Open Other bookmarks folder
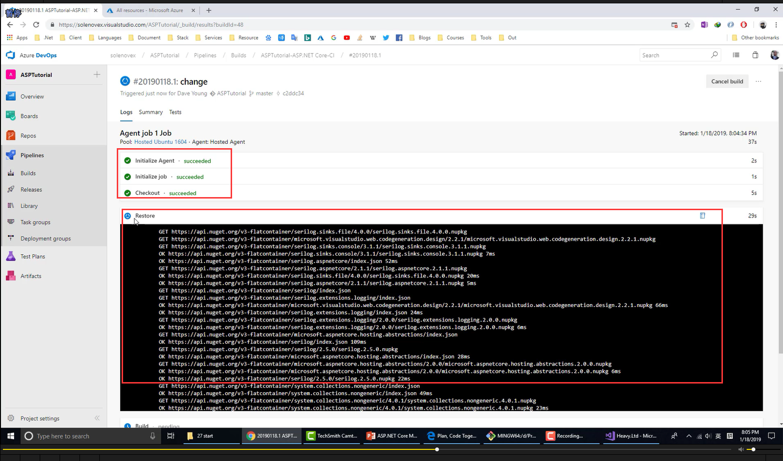Image resolution: width=783 pixels, height=461 pixels. point(755,38)
